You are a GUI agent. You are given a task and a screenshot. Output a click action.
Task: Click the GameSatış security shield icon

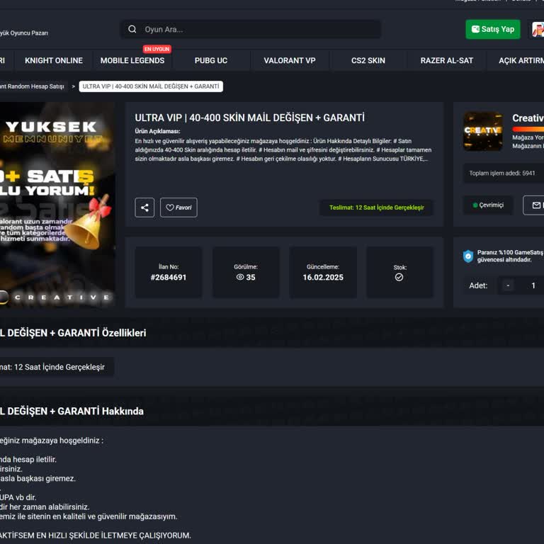point(468,256)
